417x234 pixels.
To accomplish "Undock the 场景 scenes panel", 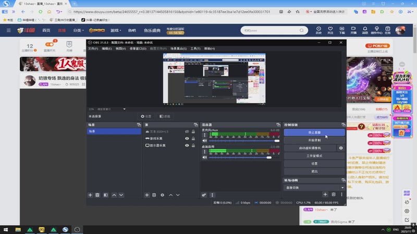I will [139, 125].
